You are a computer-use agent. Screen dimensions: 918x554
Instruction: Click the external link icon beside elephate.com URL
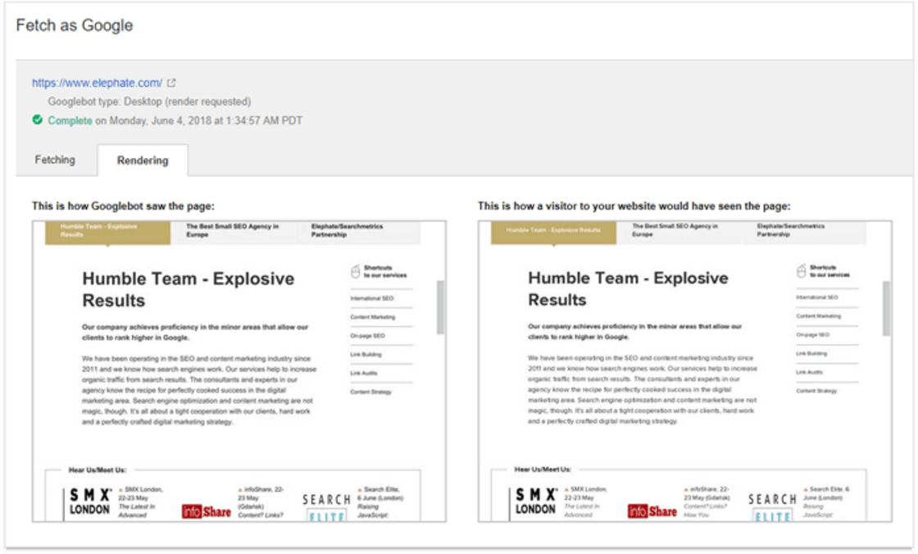(171, 83)
